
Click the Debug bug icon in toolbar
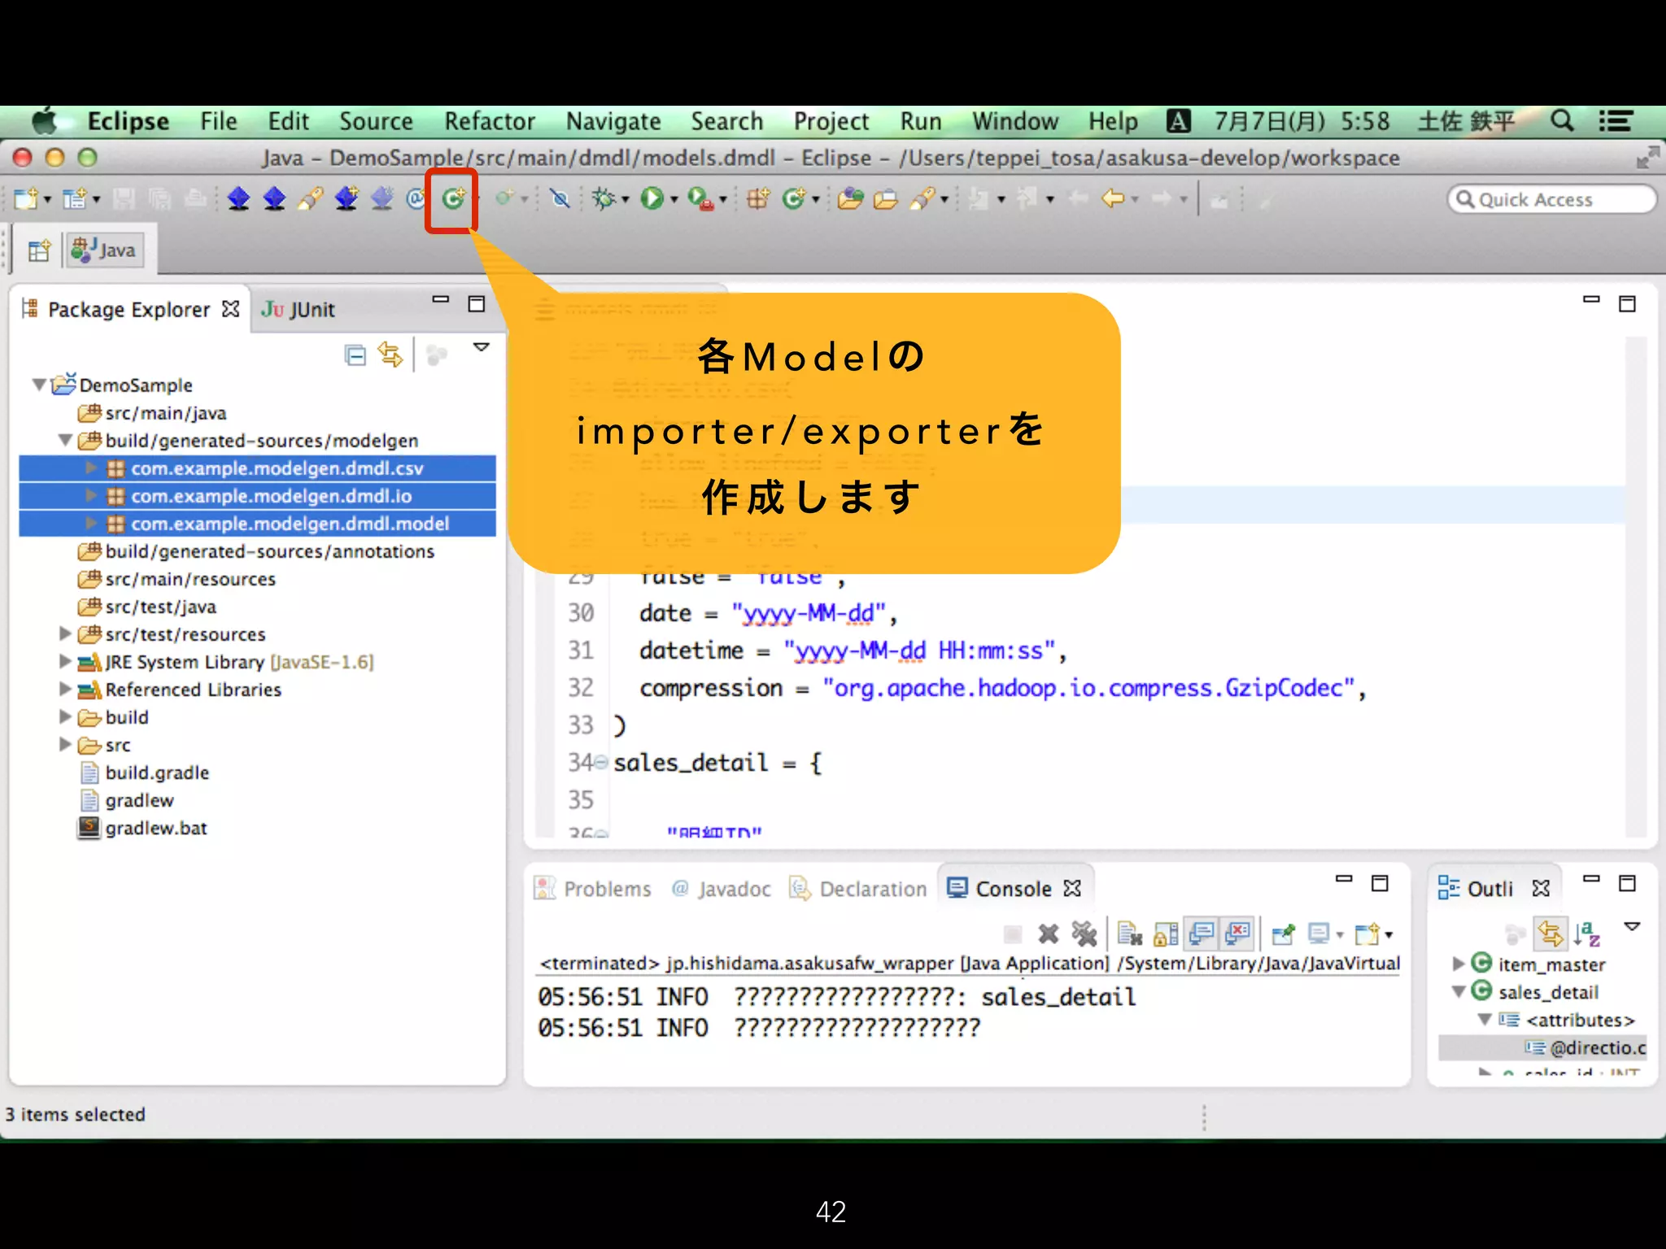[x=604, y=198]
